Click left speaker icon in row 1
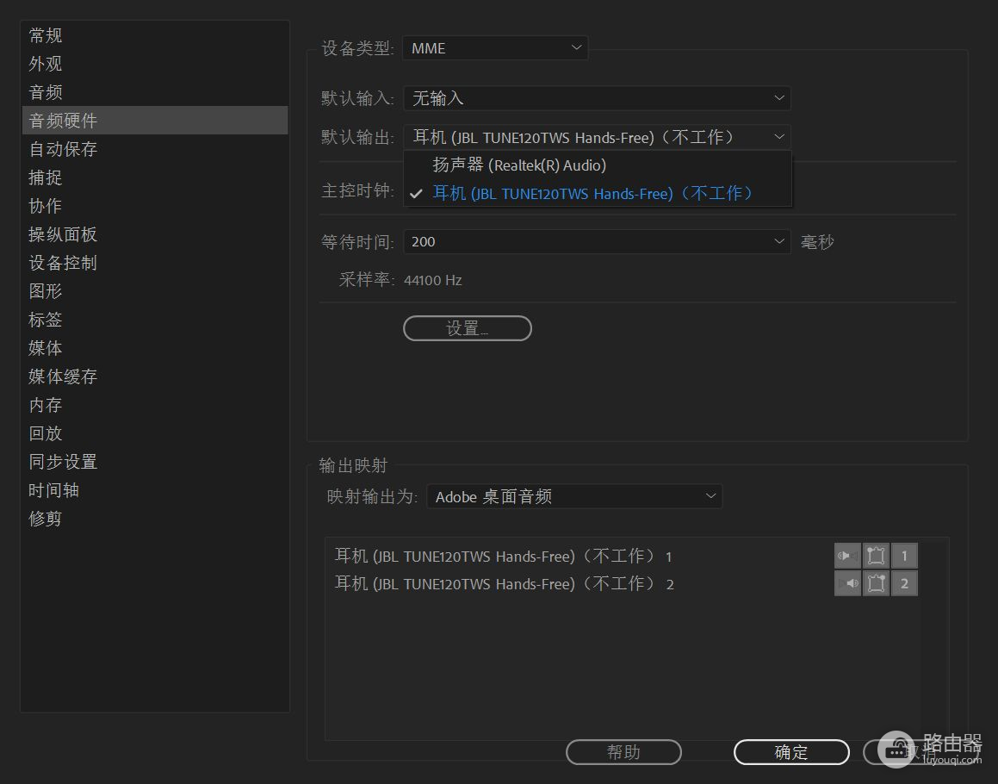 click(847, 556)
